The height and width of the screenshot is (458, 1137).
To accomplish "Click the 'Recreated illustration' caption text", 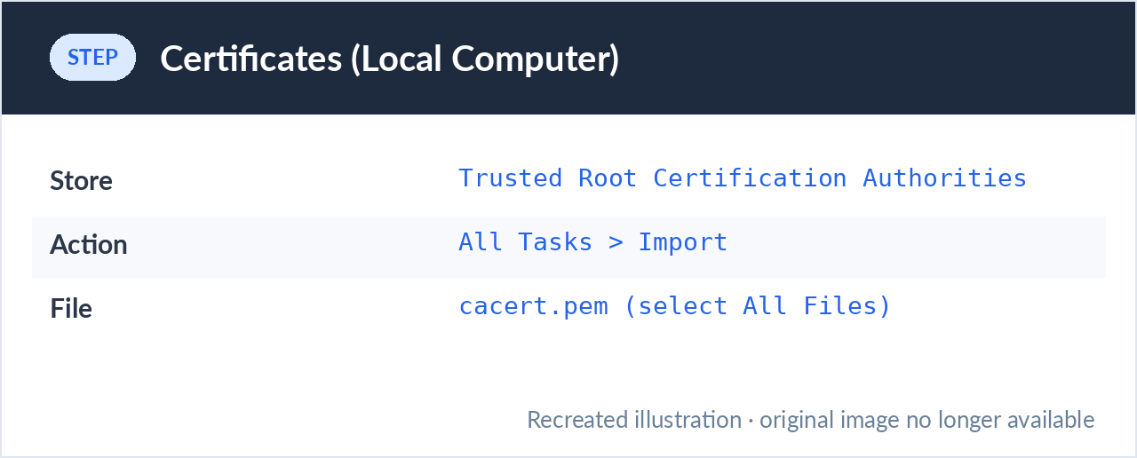I will tap(811, 420).
